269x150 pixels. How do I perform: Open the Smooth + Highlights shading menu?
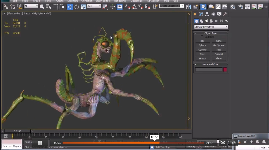37,14
